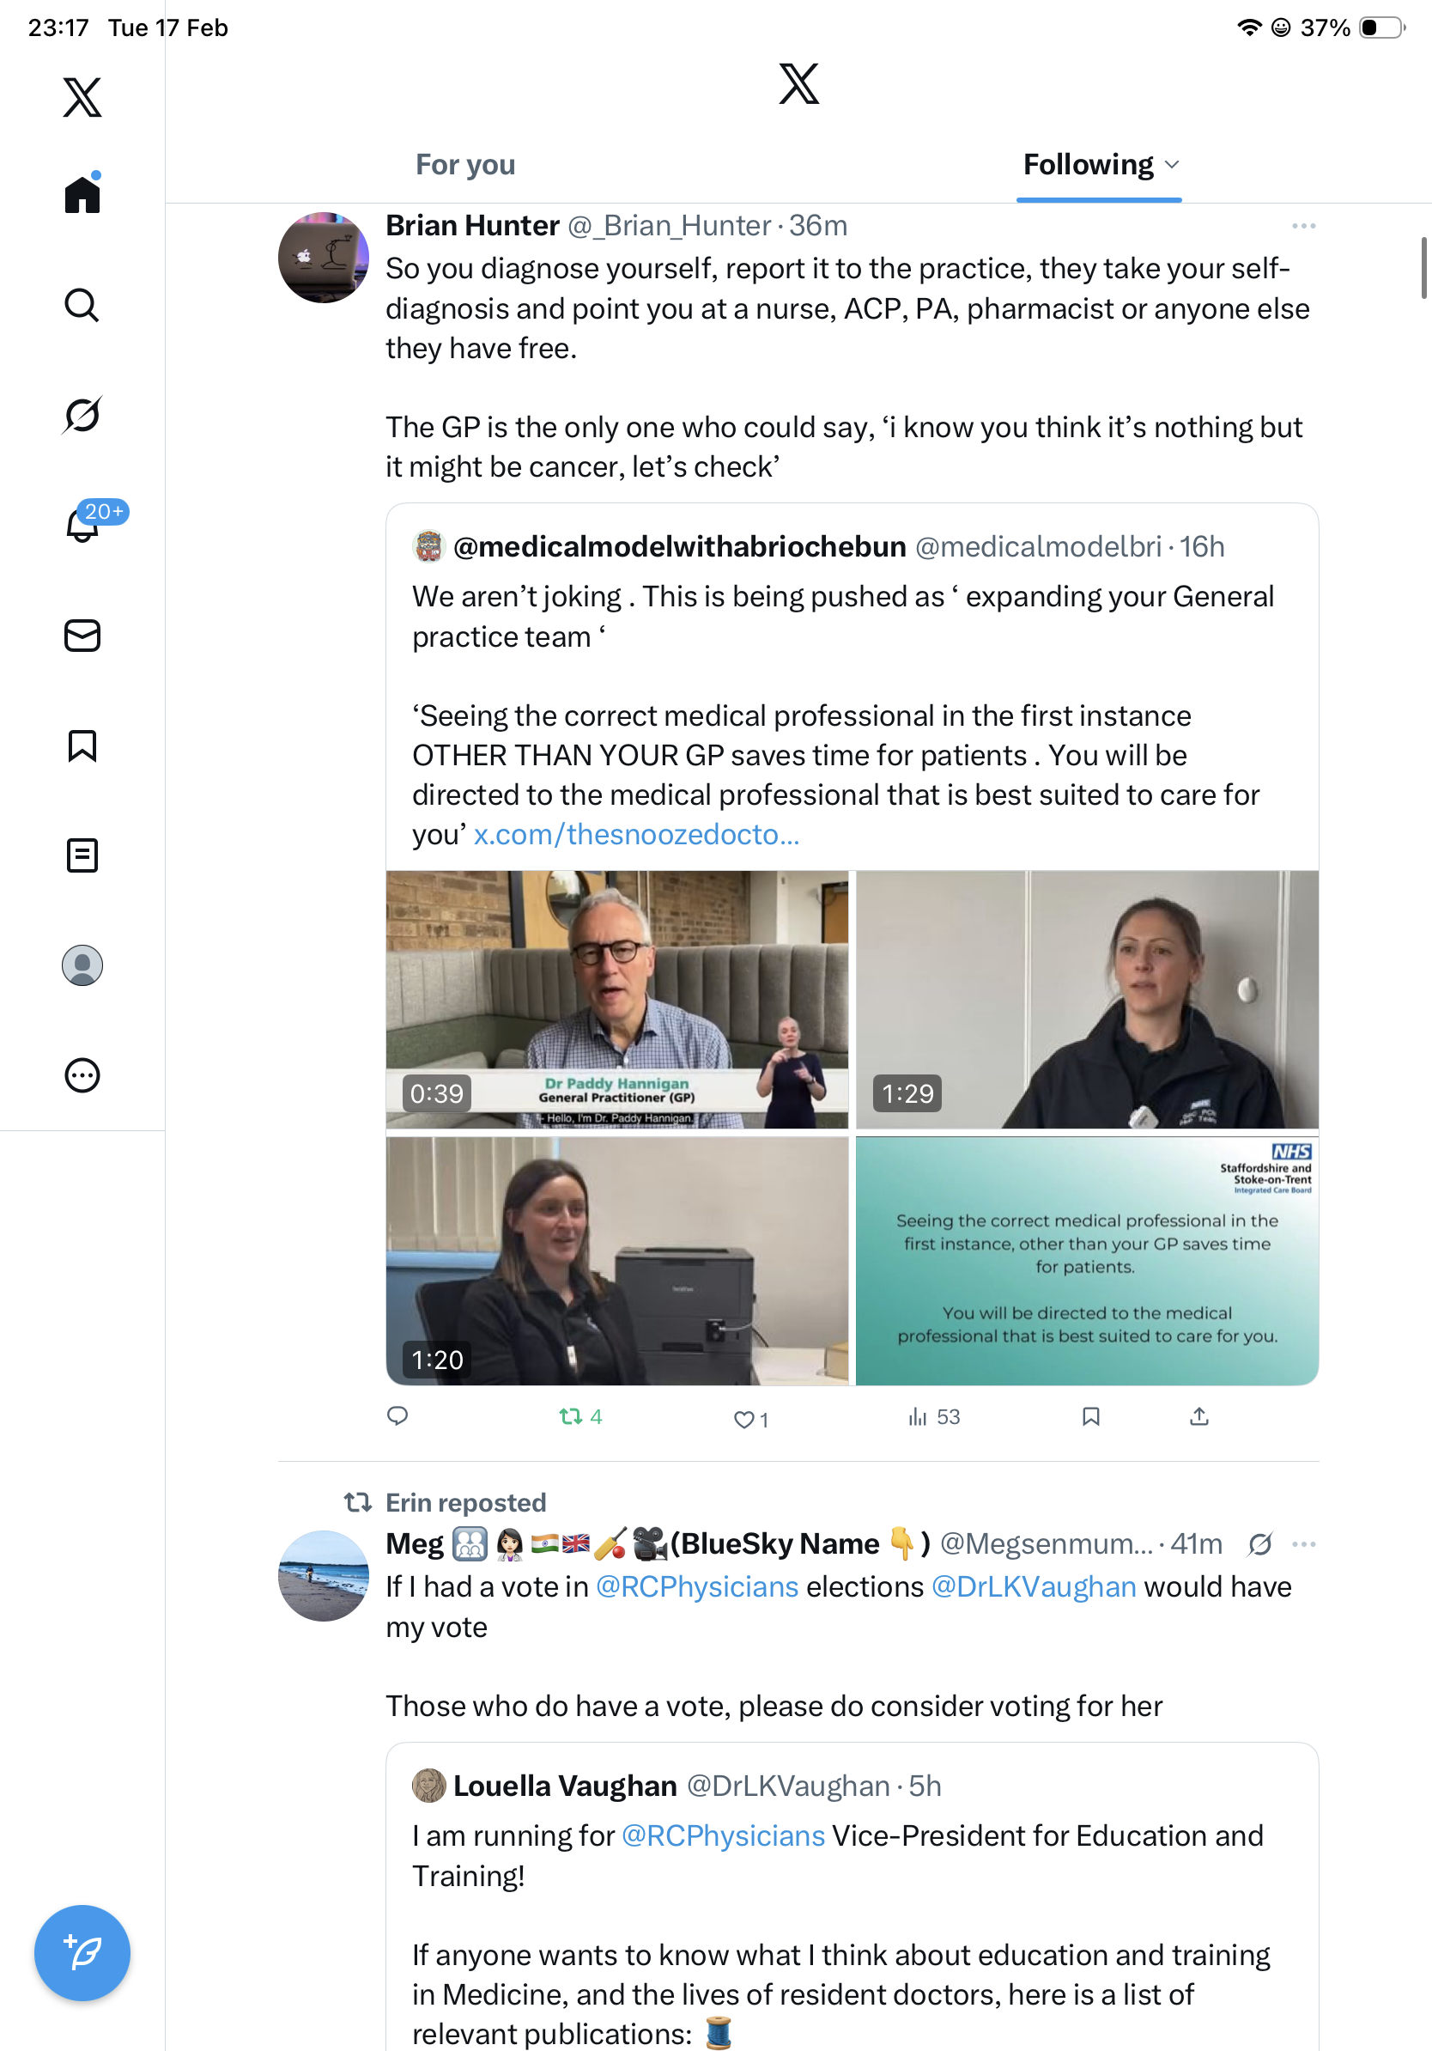Open the @DrLKVaughan mention in Meg's post
The image size is (1432, 2051).
(x=1033, y=1587)
